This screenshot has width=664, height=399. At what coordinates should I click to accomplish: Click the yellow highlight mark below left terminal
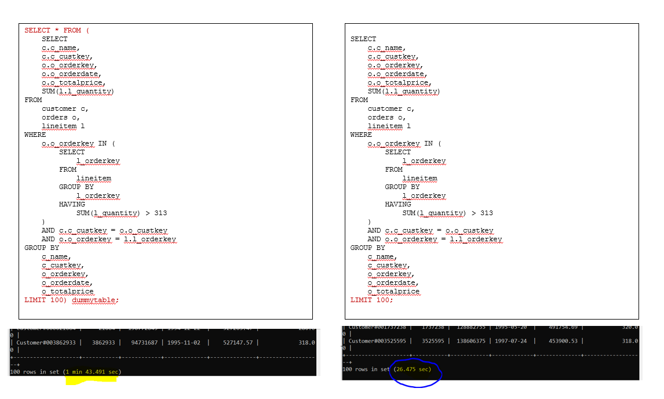(x=92, y=380)
